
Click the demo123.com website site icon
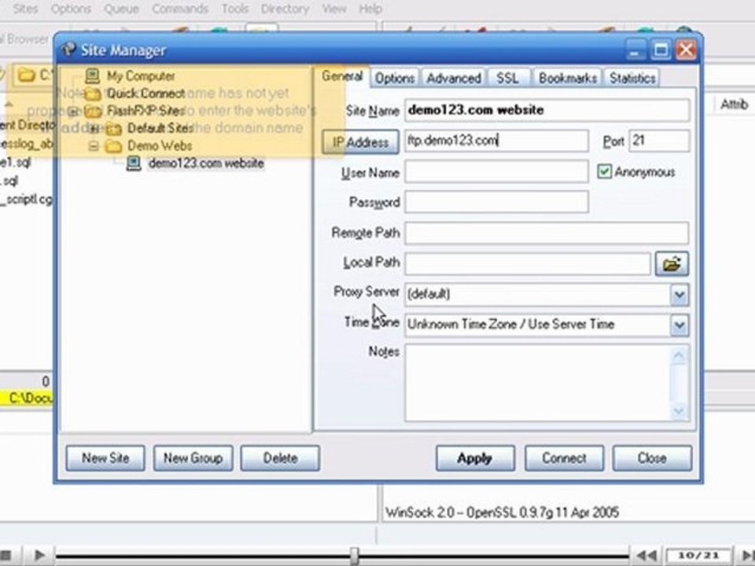(134, 164)
